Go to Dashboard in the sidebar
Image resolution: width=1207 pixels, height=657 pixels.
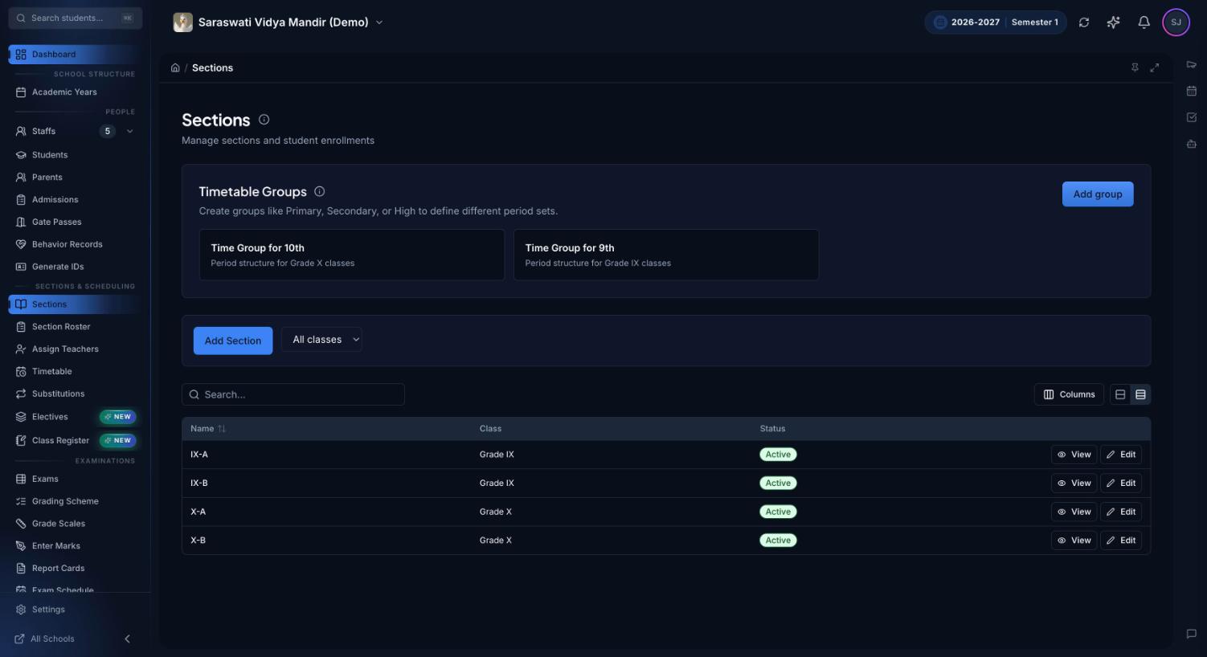click(x=75, y=55)
